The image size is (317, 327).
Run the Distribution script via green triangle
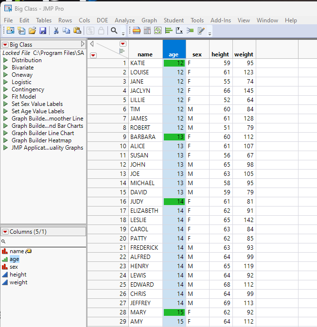click(x=5, y=60)
